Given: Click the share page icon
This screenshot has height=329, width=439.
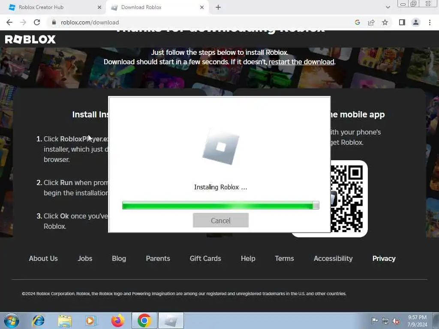Looking at the screenshot, I should [x=371, y=22].
